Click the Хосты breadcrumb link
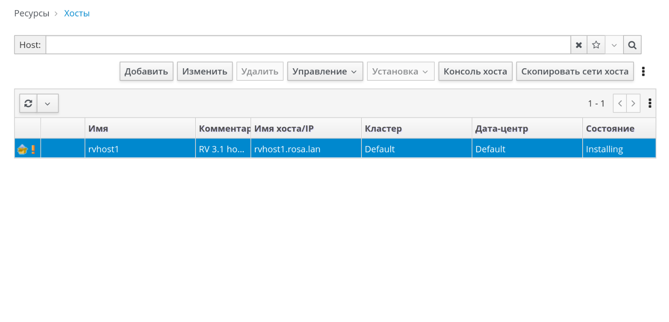 pyautogui.click(x=77, y=13)
